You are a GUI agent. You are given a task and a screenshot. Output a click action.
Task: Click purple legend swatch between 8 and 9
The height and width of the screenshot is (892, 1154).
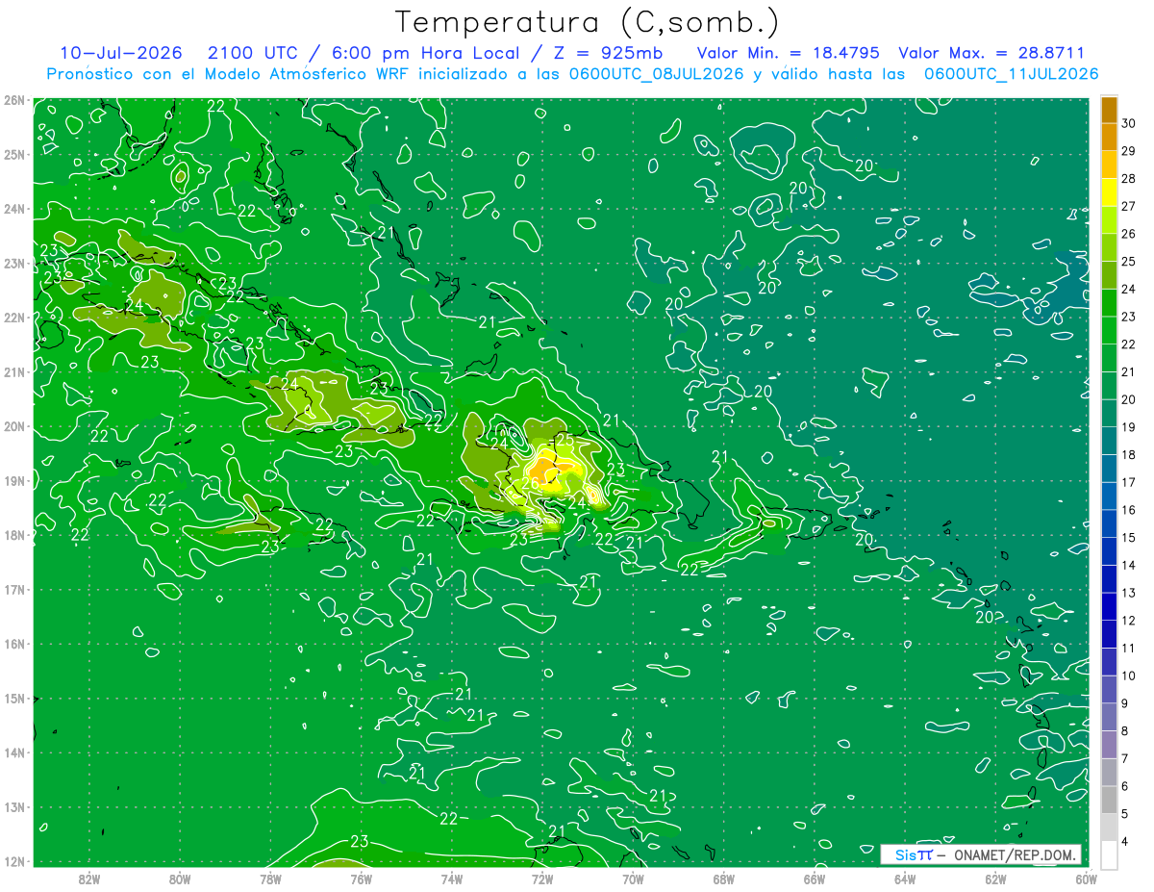click(1109, 718)
